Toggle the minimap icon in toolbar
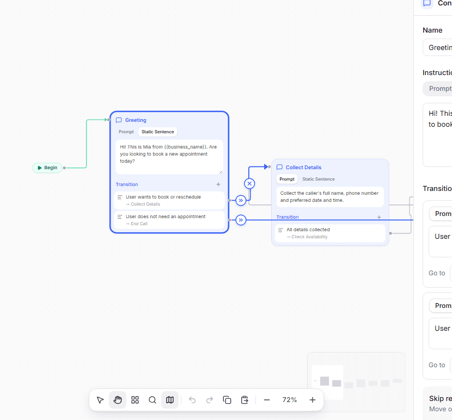Image resolution: width=452 pixels, height=420 pixels. [x=170, y=400]
